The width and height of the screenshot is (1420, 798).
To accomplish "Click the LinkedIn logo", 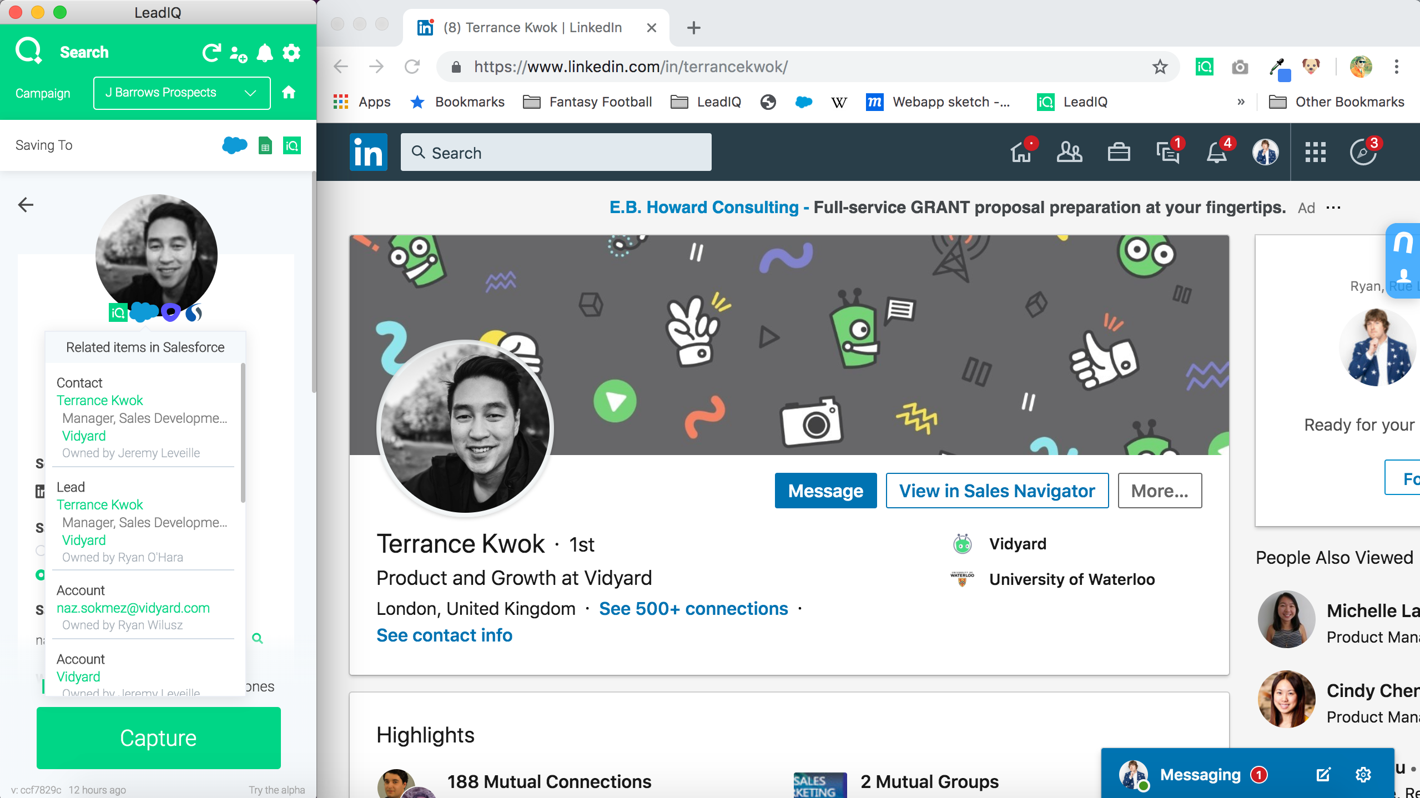I will pos(368,152).
